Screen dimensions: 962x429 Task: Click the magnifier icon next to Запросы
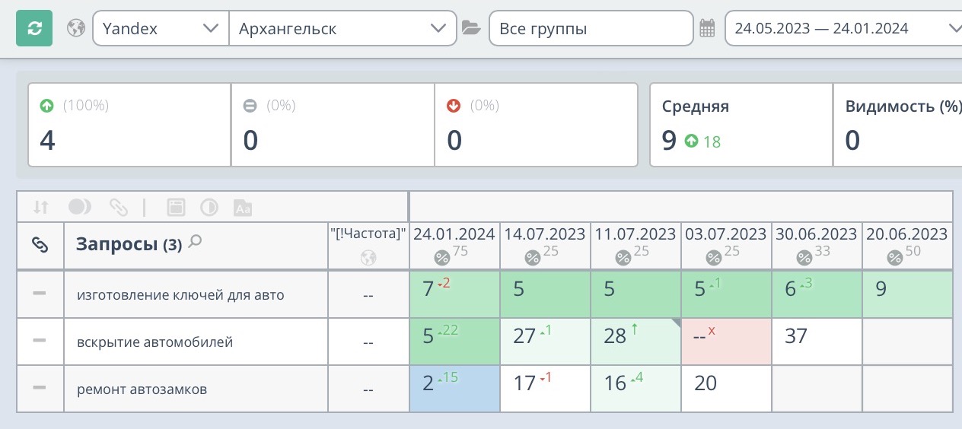[x=196, y=242]
